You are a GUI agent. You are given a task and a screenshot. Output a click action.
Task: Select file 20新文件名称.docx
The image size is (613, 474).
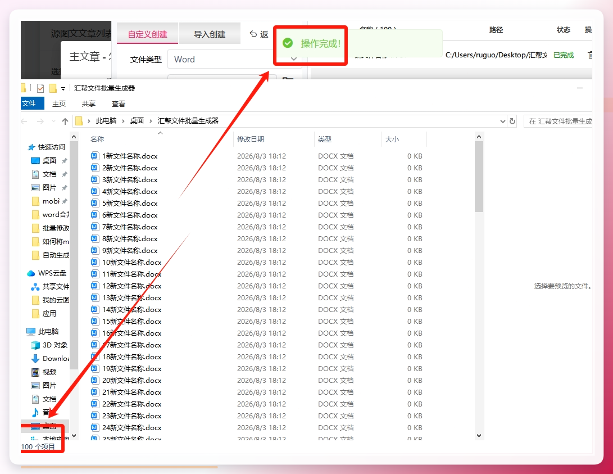[x=131, y=380]
